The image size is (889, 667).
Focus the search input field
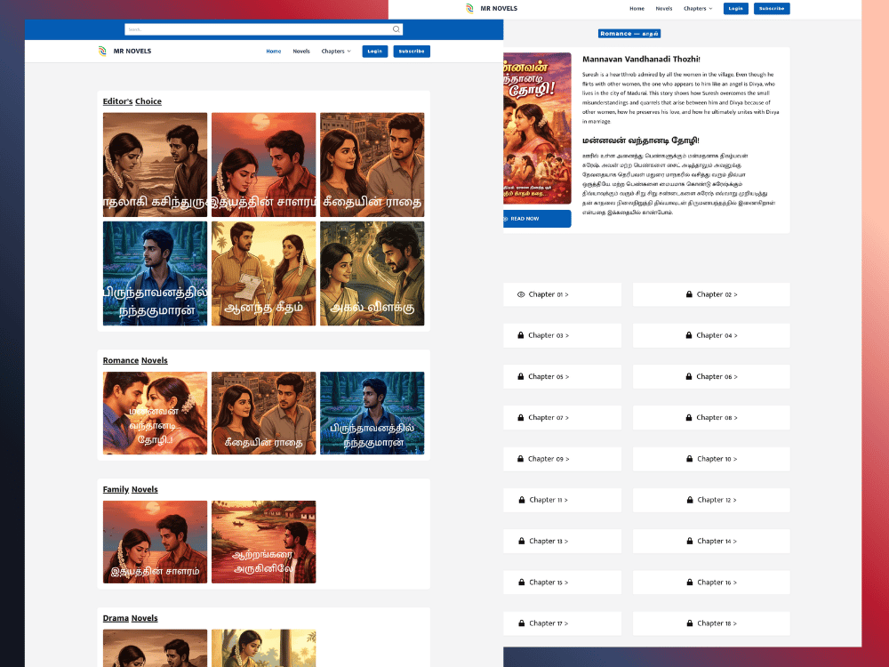[258, 29]
